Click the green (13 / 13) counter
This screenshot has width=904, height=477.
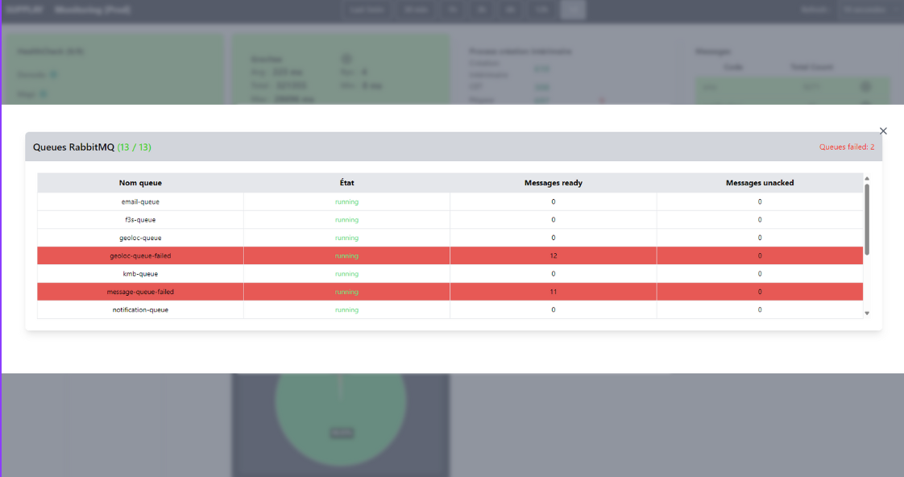(x=135, y=147)
